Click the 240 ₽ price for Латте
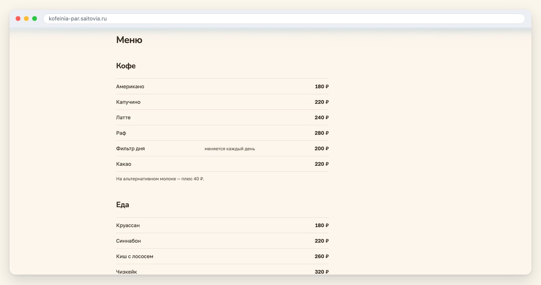Screen dimensions: 541x285 [x=322, y=117]
